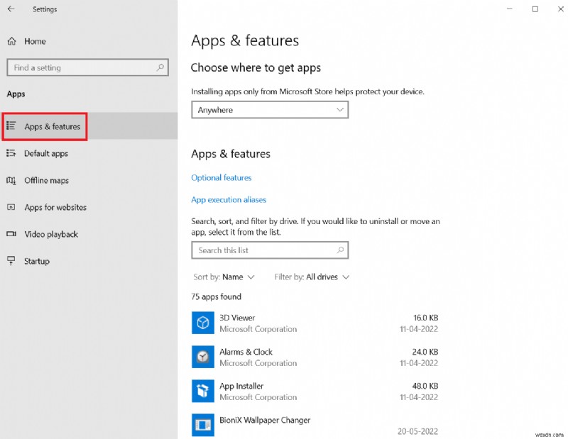Click the Video playback camera icon
The image size is (568, 439).
(11, 234)
